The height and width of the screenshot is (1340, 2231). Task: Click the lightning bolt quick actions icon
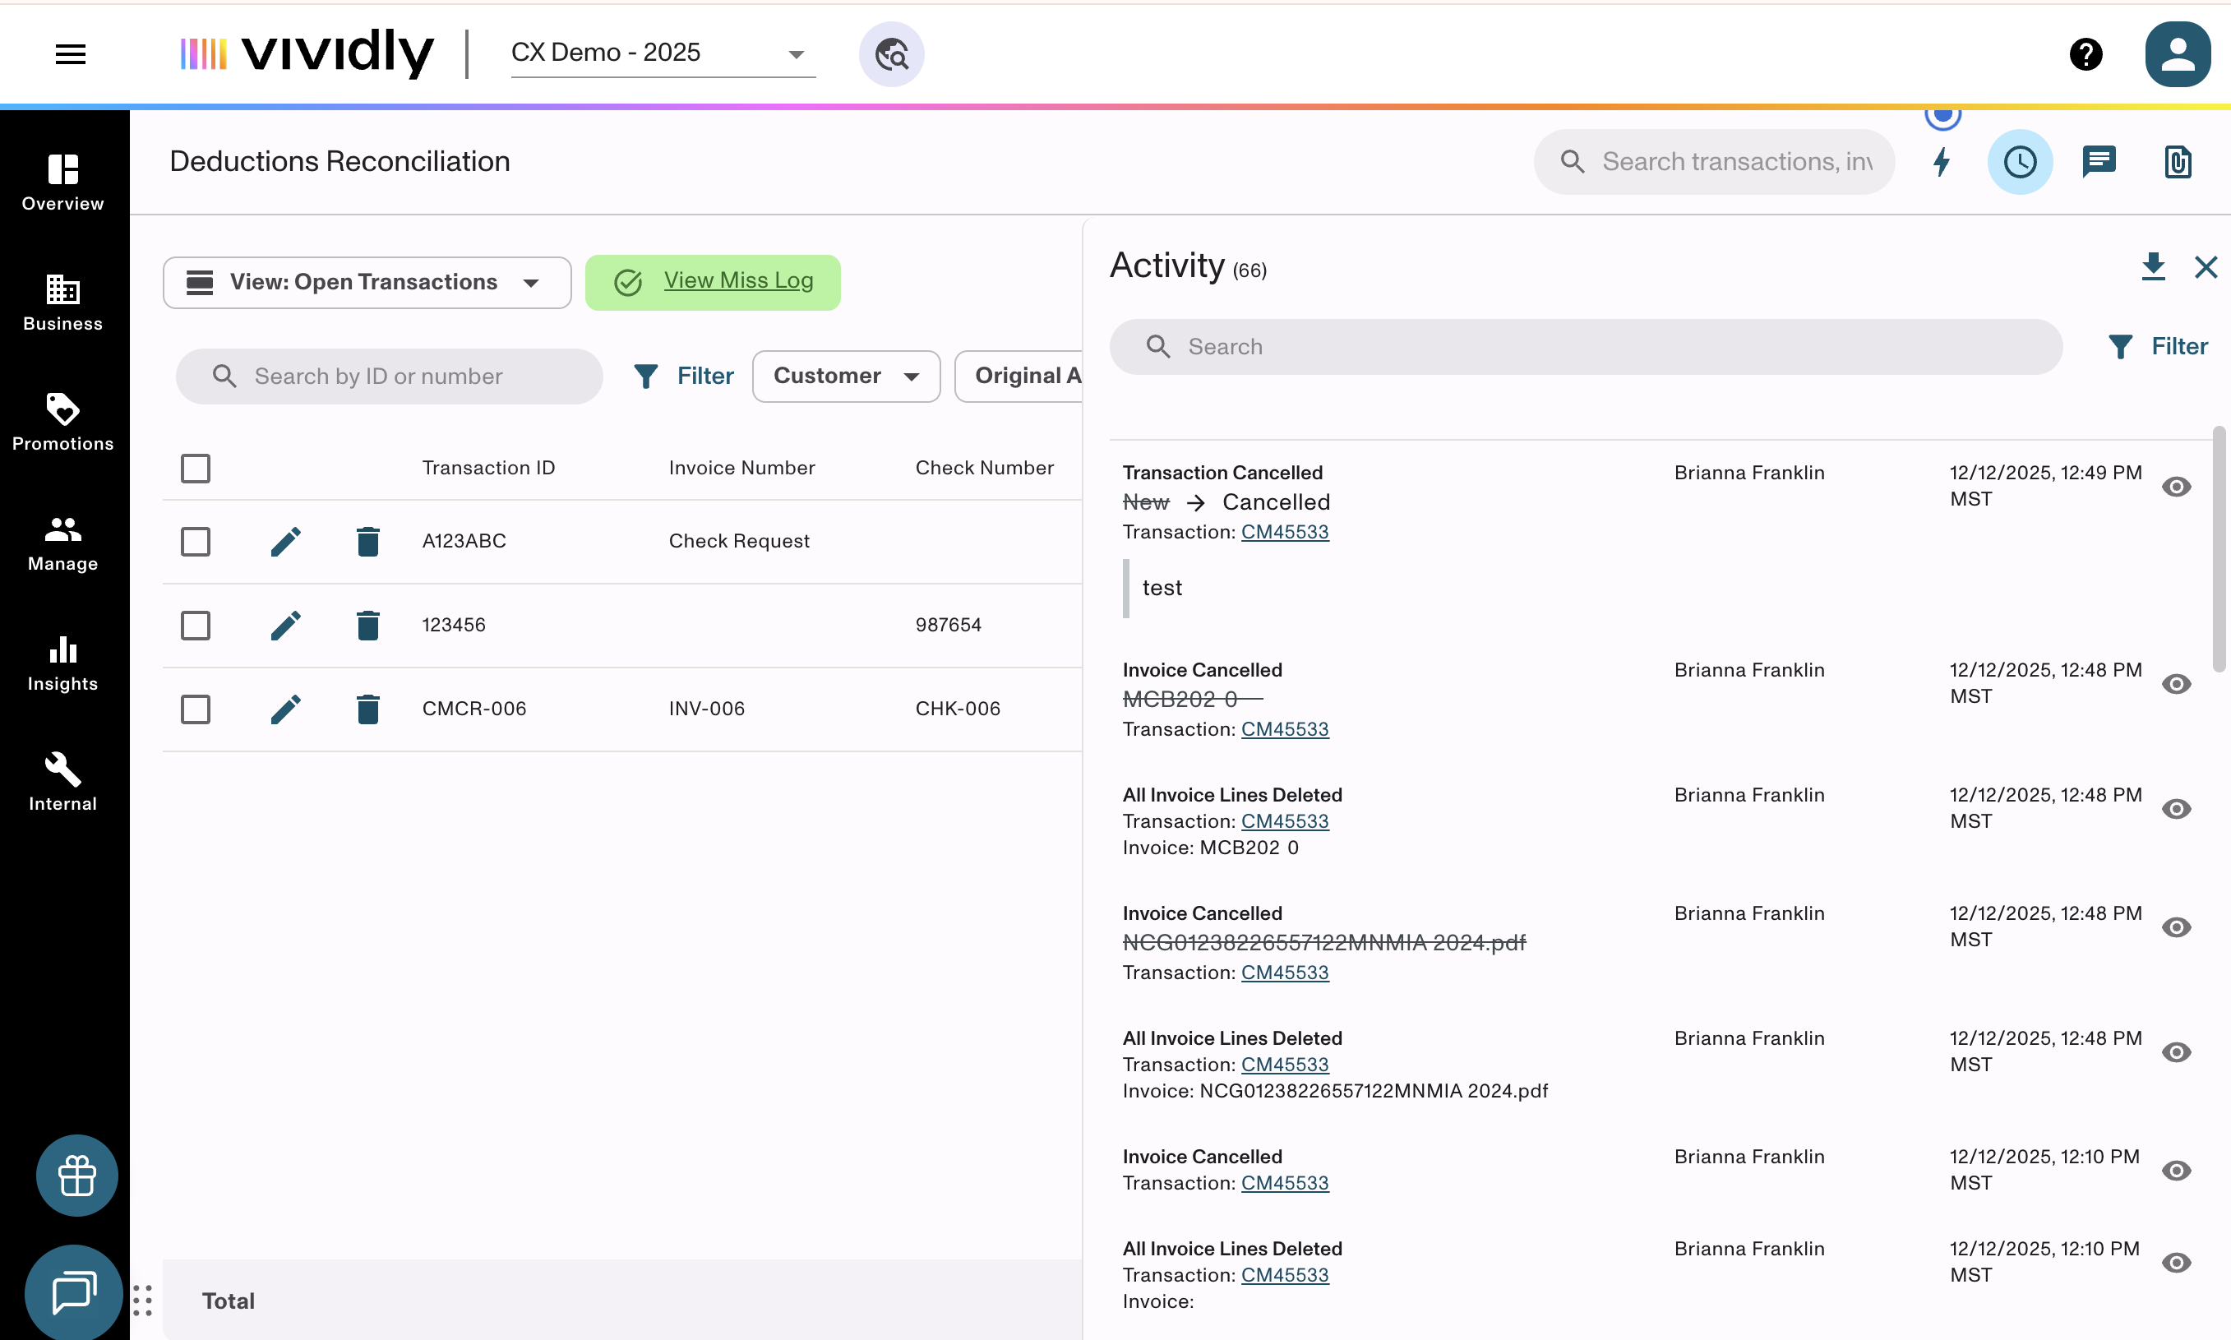(1941, 163)
